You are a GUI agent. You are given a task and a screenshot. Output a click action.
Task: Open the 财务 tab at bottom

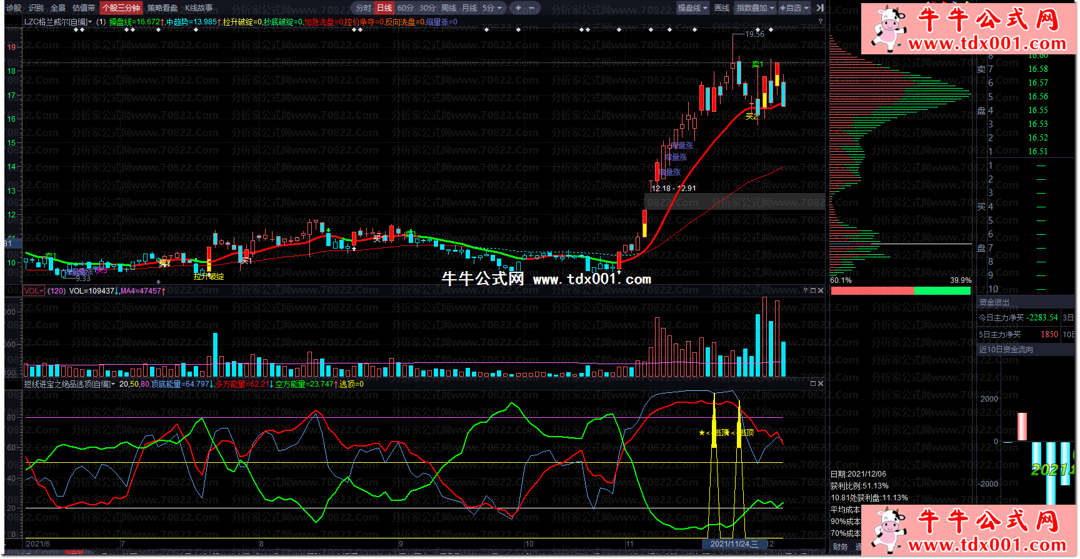pyautogui.click(x=840, y=547)
